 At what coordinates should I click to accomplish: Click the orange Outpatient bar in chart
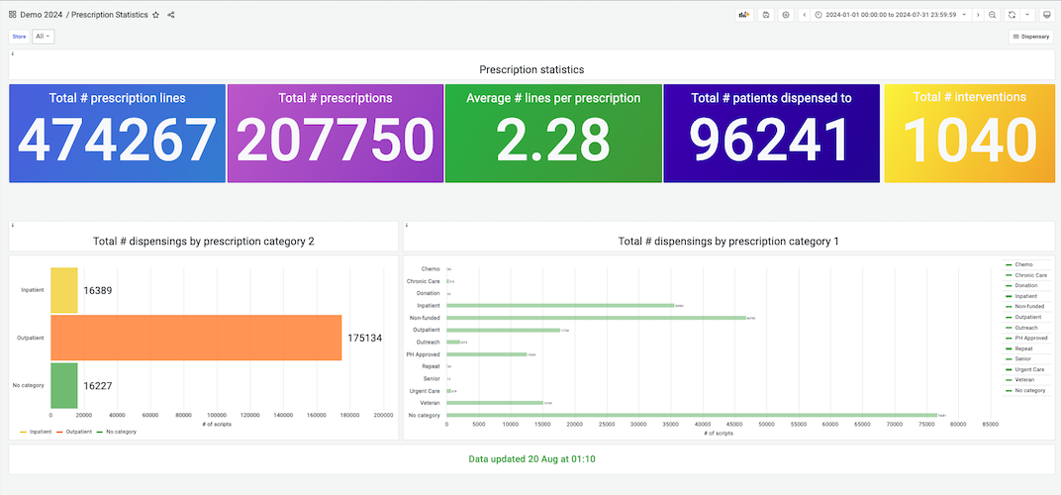pos(196,338)
